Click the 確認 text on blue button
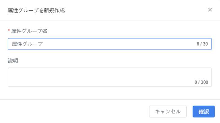Screen dimensions: 220x123 [204, 112]
